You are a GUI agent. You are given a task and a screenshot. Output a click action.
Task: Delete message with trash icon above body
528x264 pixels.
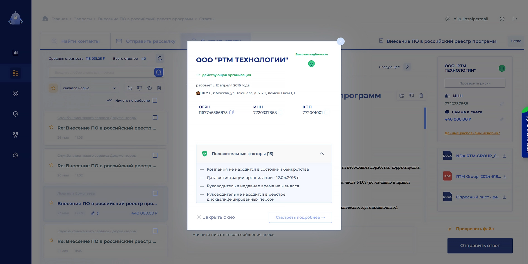(x=421, y=96)
